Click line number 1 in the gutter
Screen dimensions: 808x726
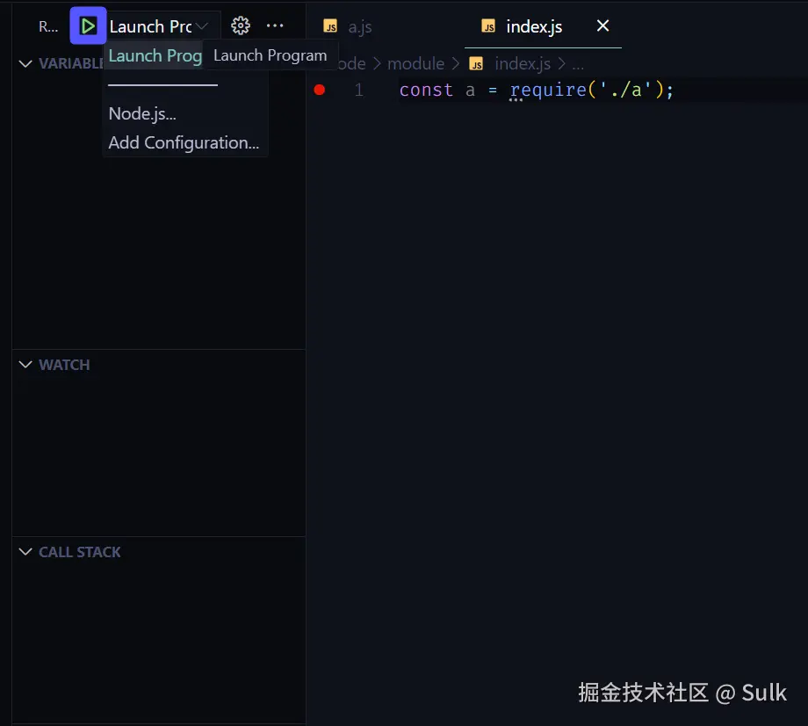[358, 91]
